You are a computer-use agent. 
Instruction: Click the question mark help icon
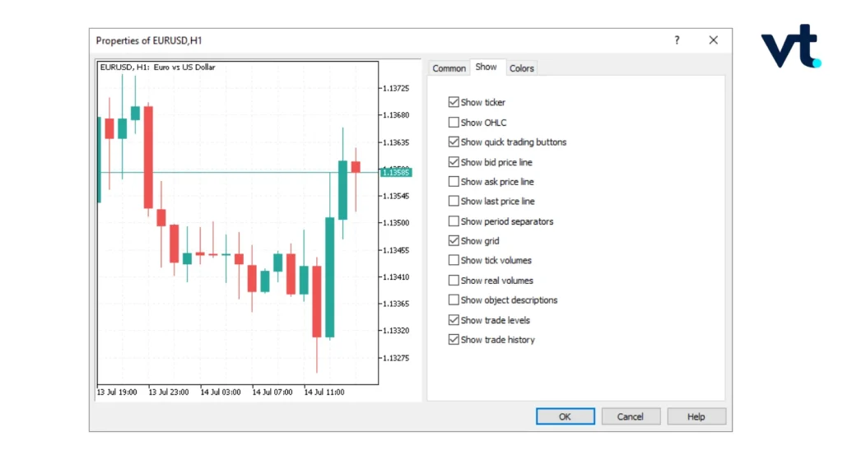point(677,40)
